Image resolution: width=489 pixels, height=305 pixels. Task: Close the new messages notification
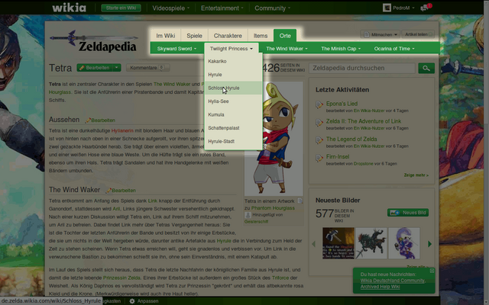coord(432,271)
